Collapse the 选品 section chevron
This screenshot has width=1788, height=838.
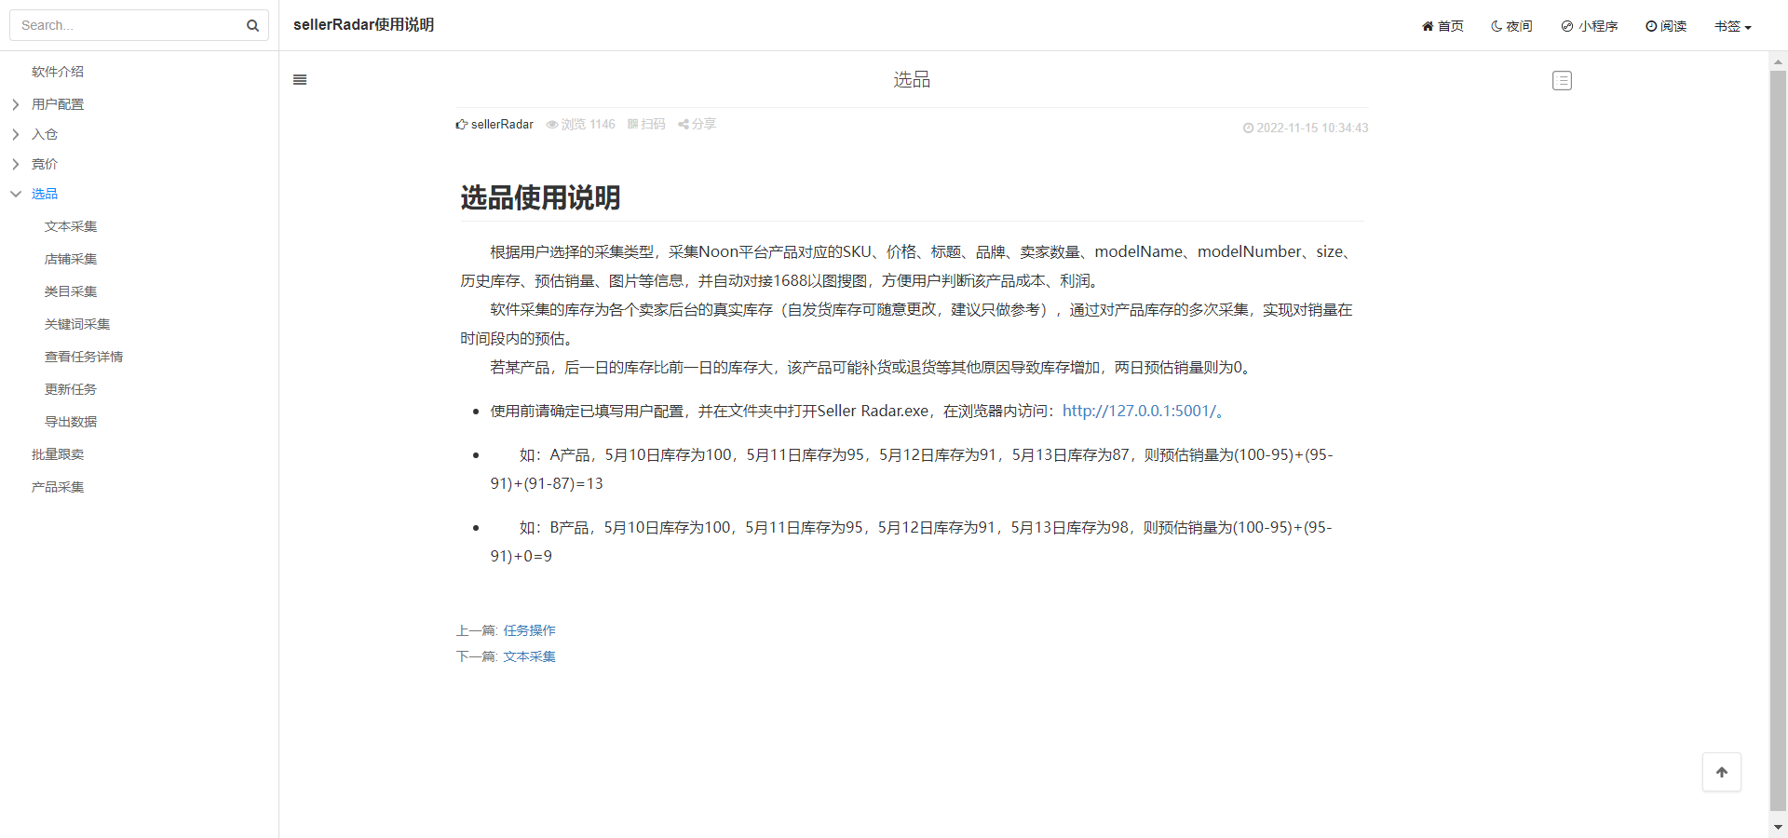(x=16, y=194)
